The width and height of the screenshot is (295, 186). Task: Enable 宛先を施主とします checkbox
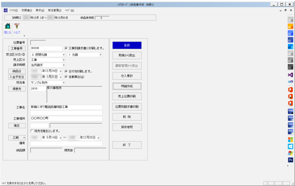point(32,131)
